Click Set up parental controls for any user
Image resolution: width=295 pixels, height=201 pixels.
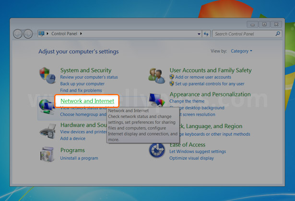coord(210,83)
